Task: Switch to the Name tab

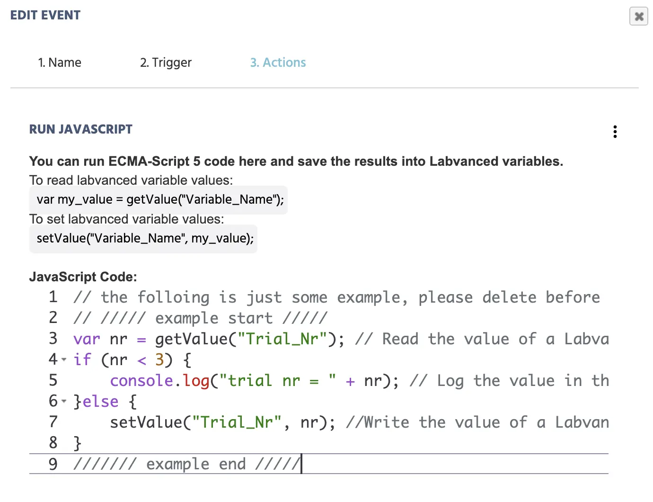Action: click(60, 62)
